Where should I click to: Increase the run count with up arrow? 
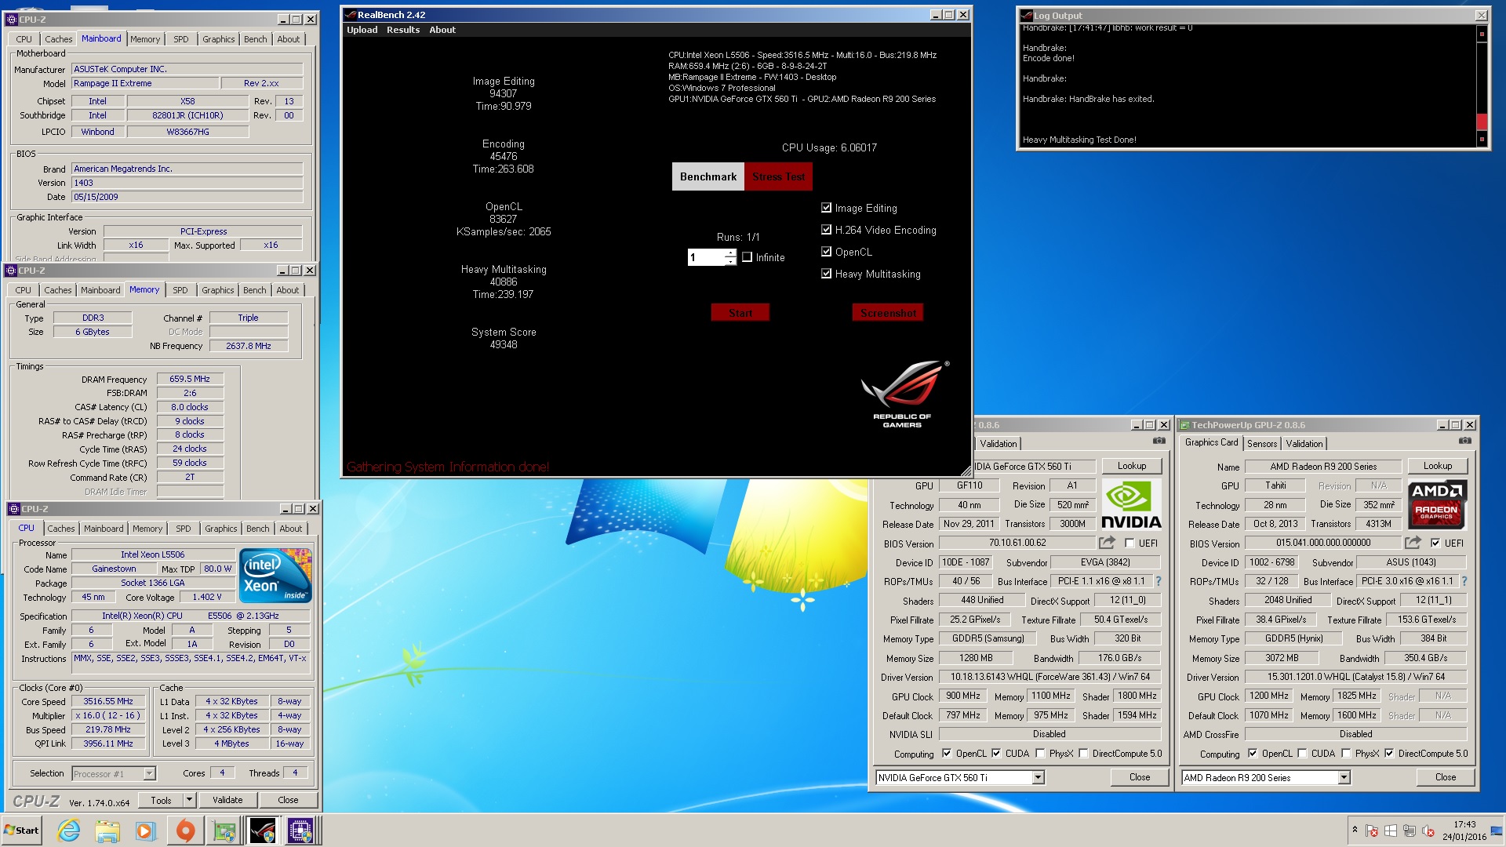pyautogui.click(x=731, y=253)
